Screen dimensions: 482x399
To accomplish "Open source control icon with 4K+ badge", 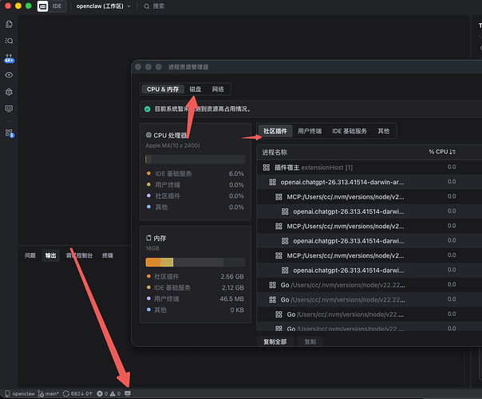I will tap(9, 58).
